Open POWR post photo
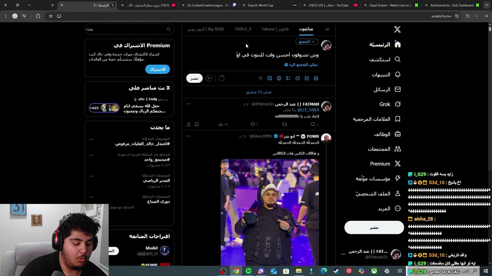Viewport: 492px width, 276px height. point(269,212)
